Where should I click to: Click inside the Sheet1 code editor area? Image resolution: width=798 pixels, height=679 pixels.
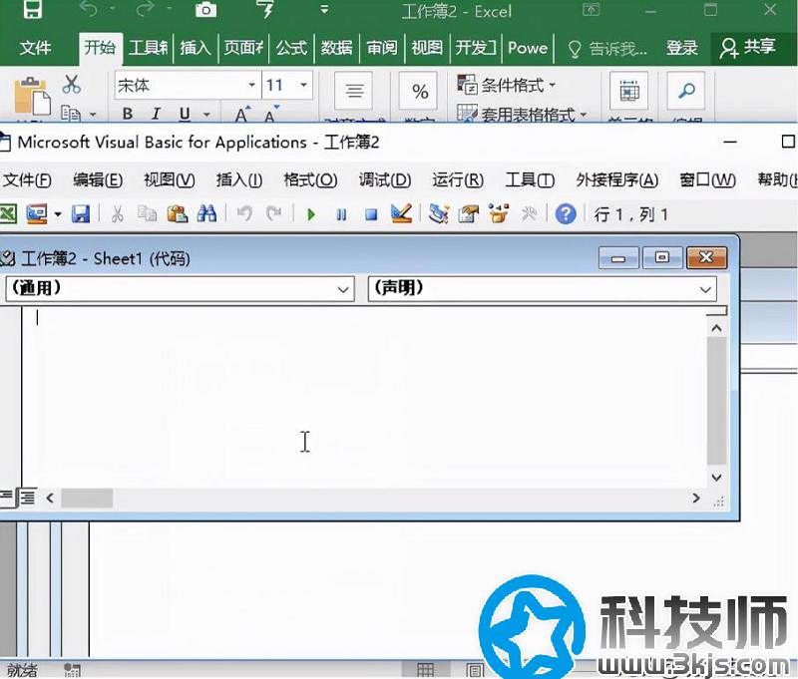(364, 397)
